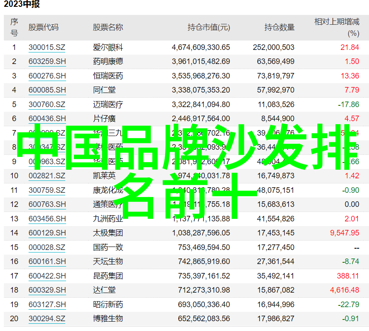This screenshot has height=331, width=369.
Task: Click the 600276.SH stock code link
Action: click(47, 76)
